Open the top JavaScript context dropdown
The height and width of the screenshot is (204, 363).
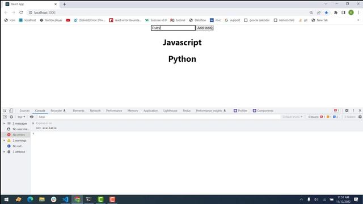[22, 117]
